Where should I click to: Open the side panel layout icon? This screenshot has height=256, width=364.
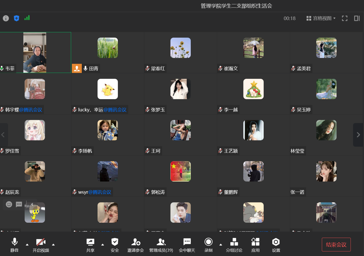(357, 18)
